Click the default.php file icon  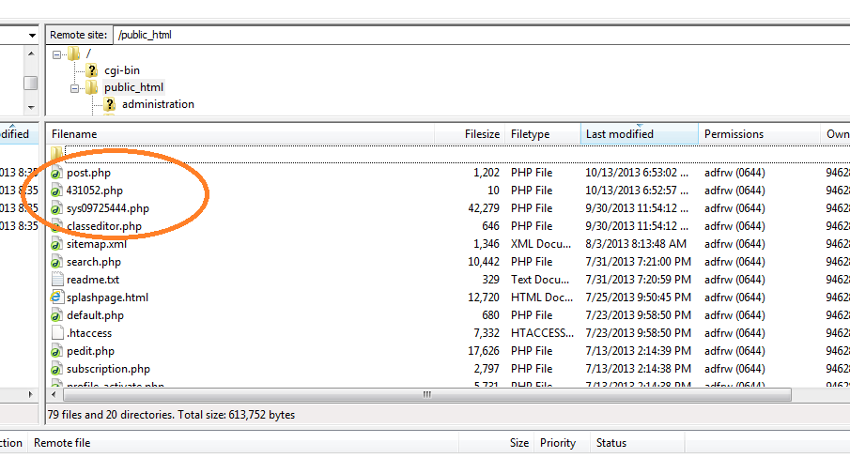click(x=56, y=315)
